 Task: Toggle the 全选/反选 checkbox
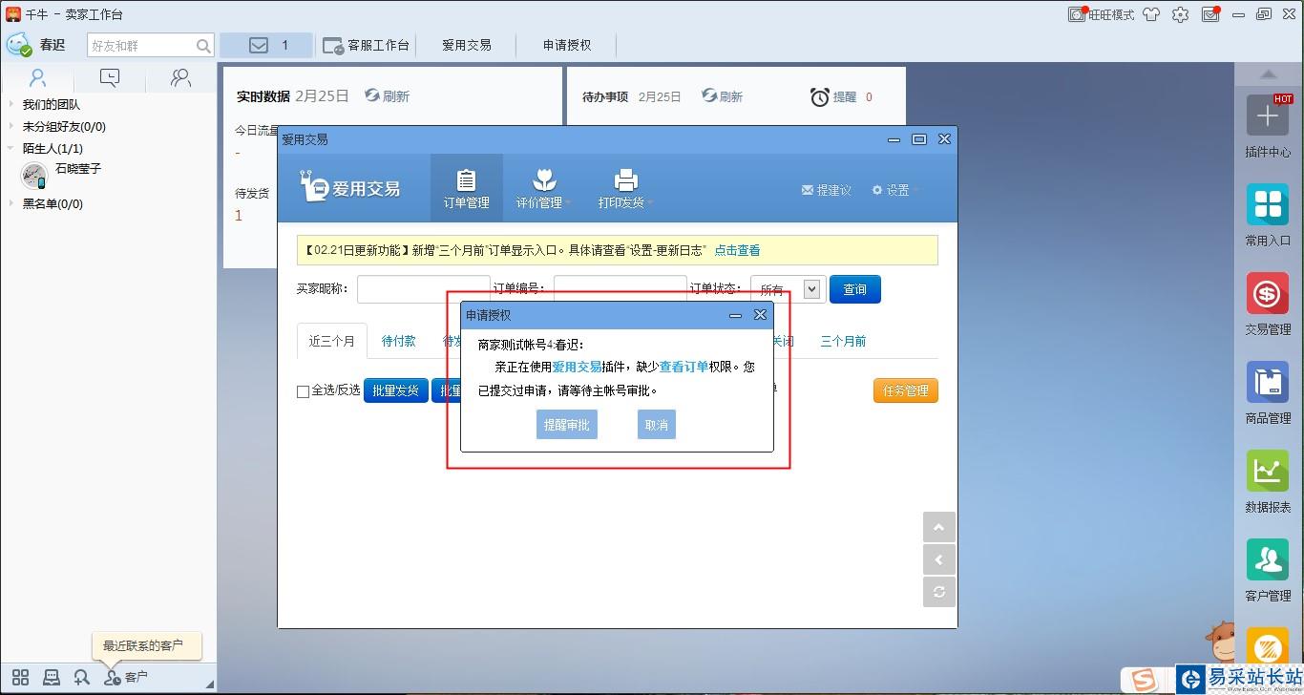(303, 391)
